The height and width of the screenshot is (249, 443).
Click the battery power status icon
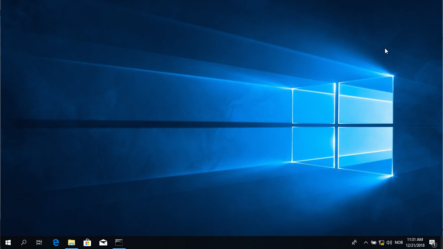tap(374, 242)
